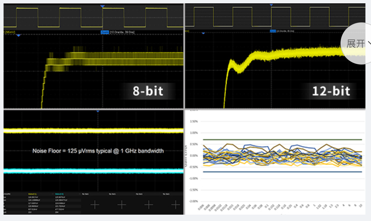The width and height of the screenshot is (371, 221).
Task: Click trigger marker above 8-bit square wave
Action: [x=103, y=6]
